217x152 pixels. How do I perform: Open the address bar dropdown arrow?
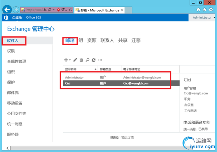[53, 10]
